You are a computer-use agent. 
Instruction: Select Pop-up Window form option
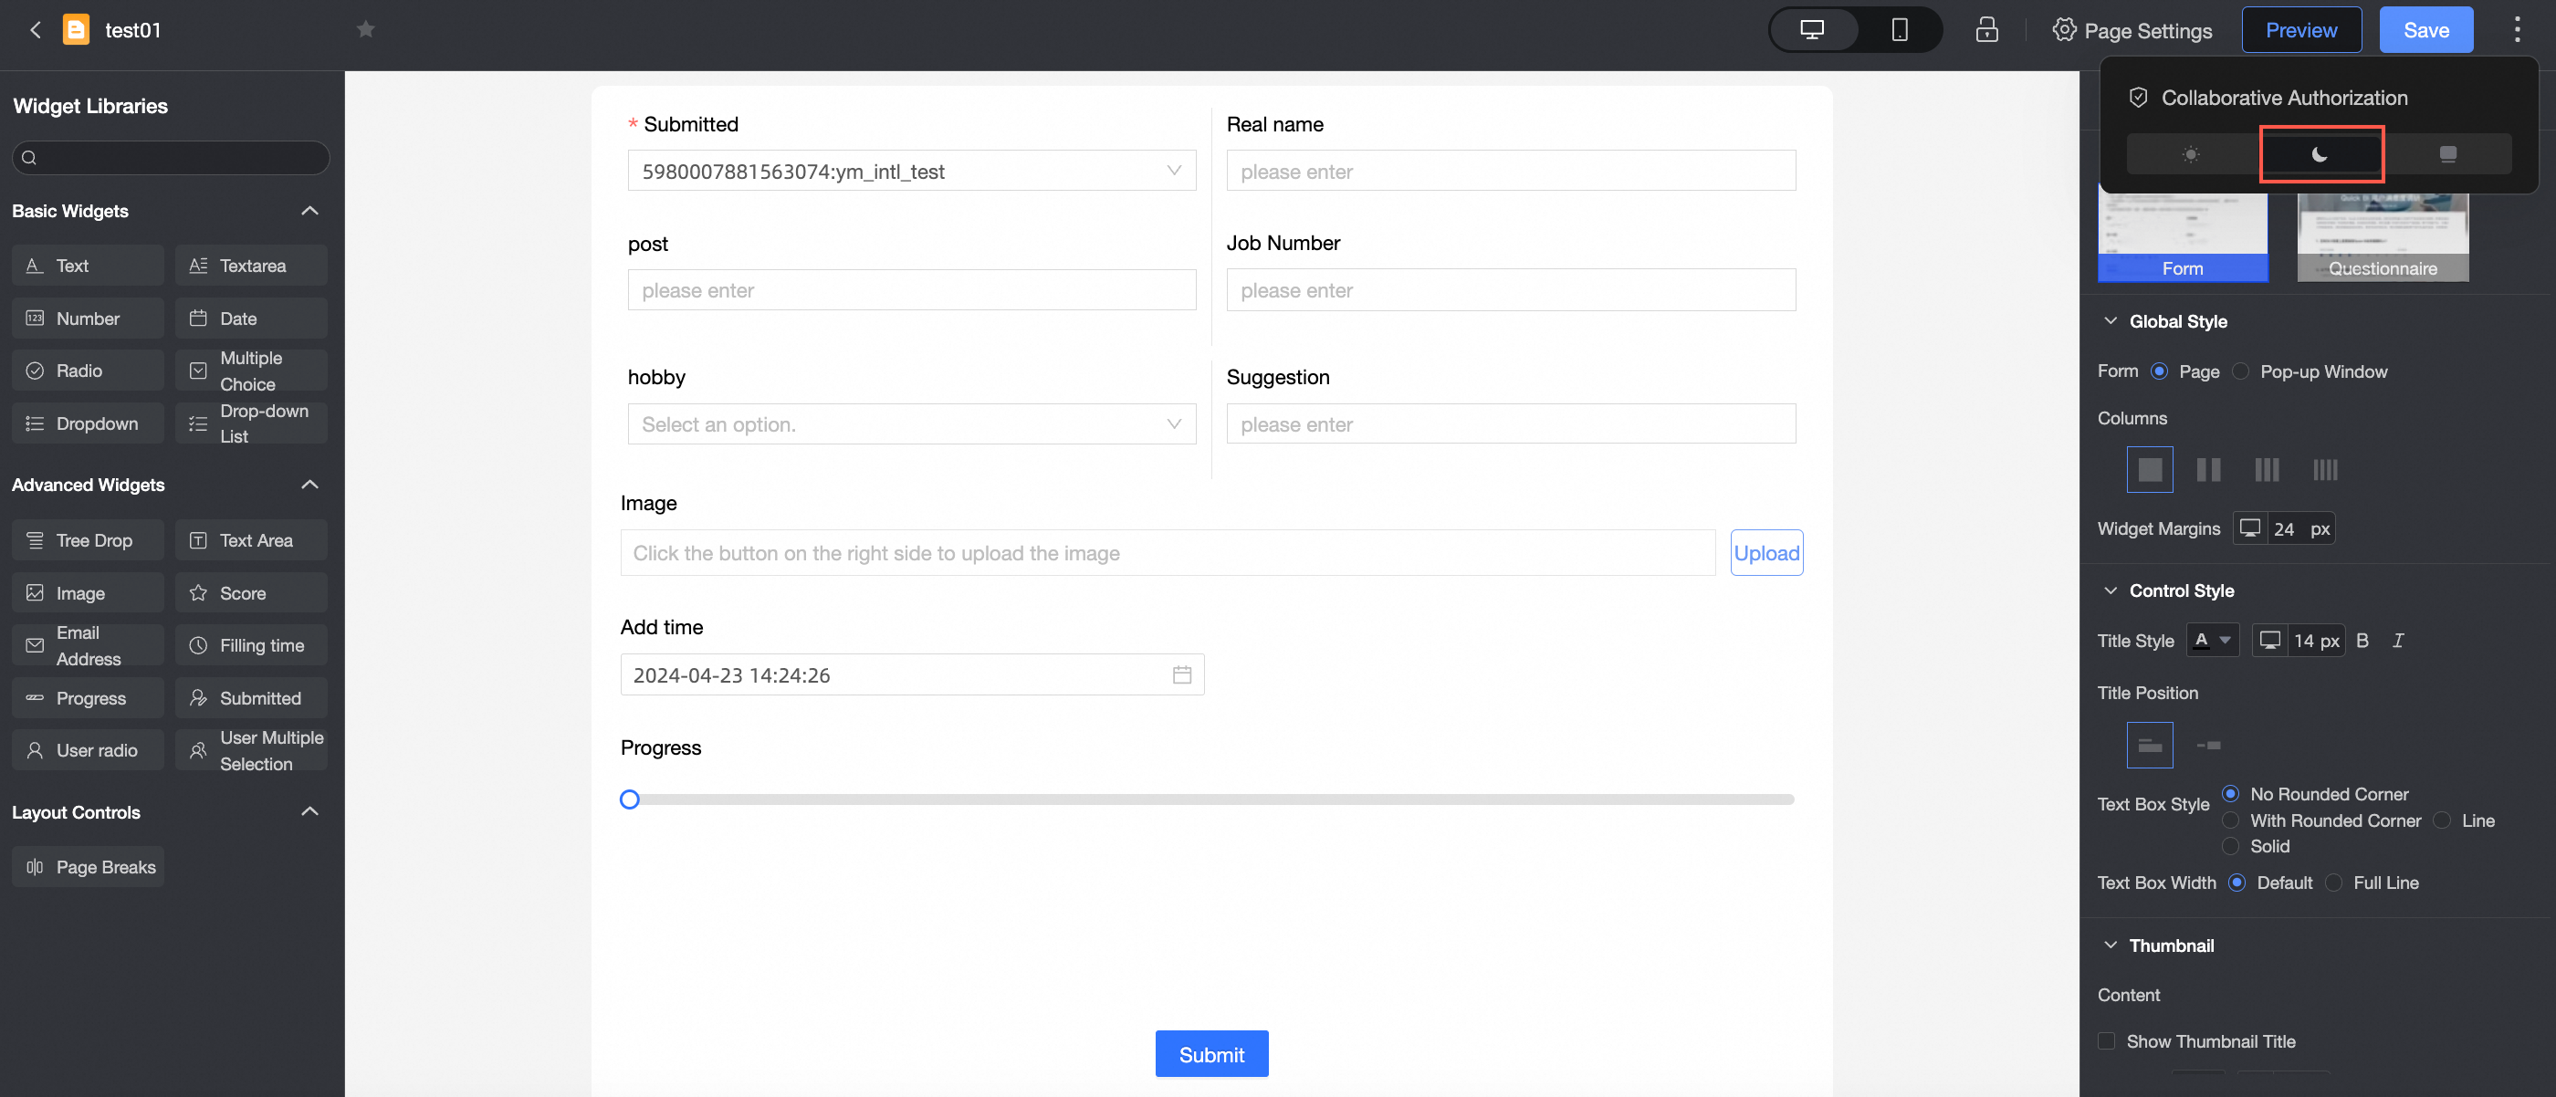(2240, 372)
